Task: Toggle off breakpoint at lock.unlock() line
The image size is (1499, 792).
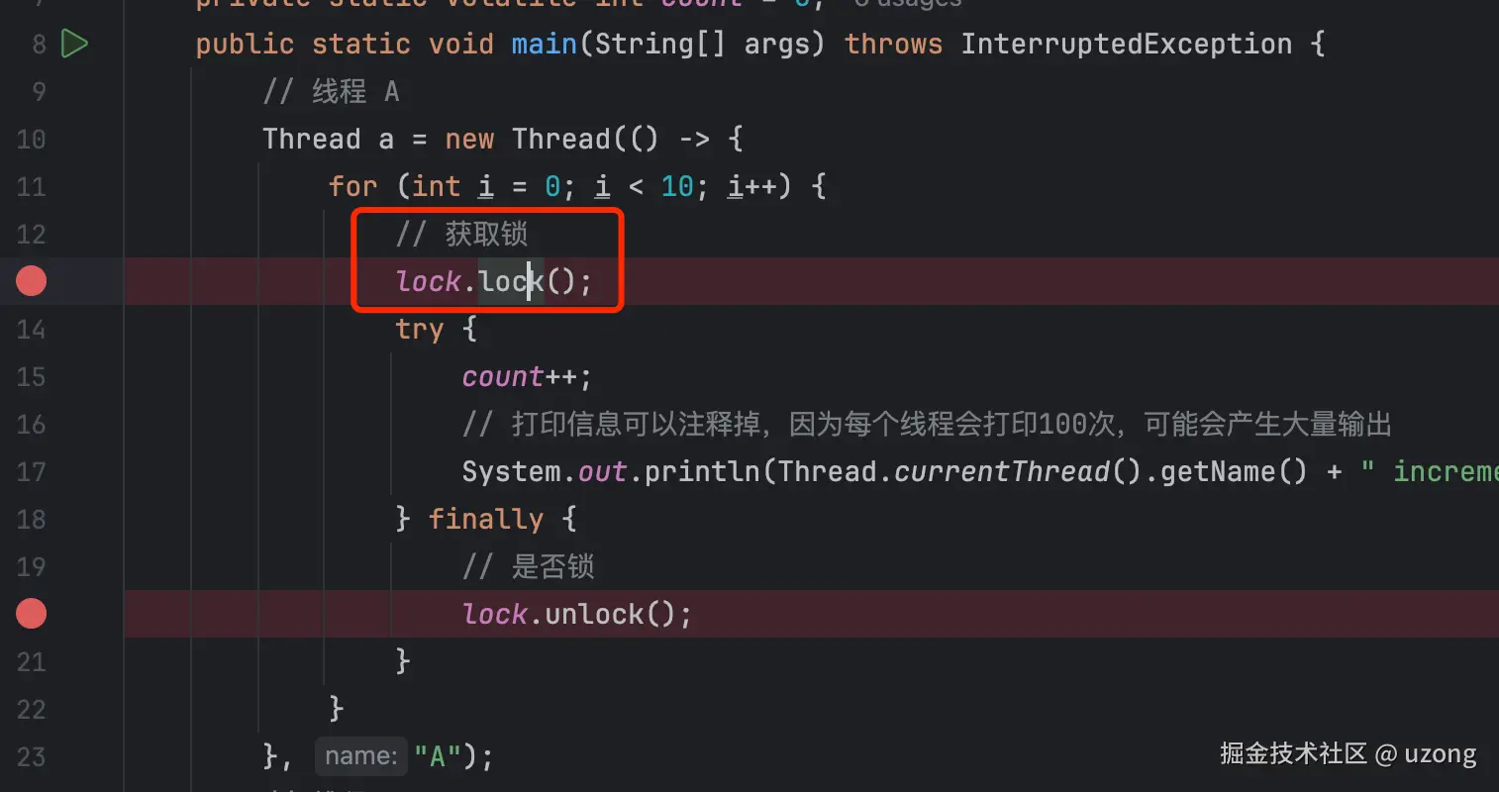Action: click(x=32, y=614)
